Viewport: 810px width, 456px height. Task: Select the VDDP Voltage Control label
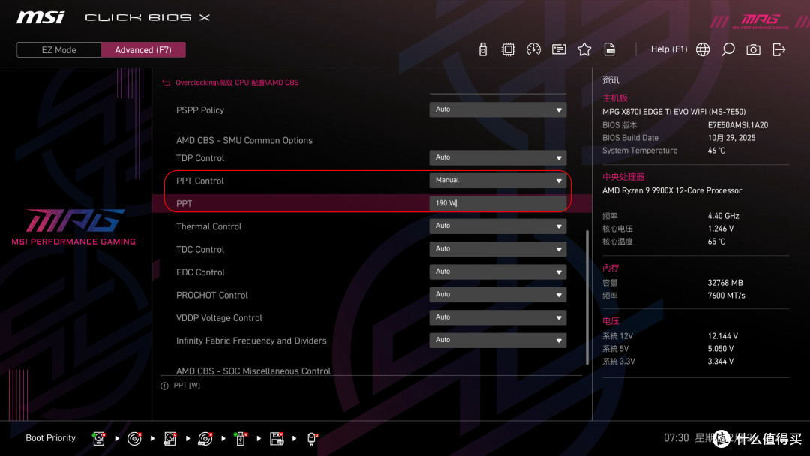point(219,317)
